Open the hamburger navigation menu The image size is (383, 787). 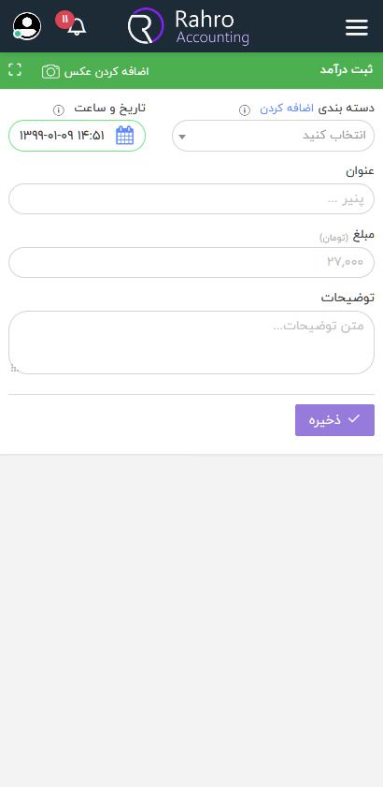pos(357,27)
